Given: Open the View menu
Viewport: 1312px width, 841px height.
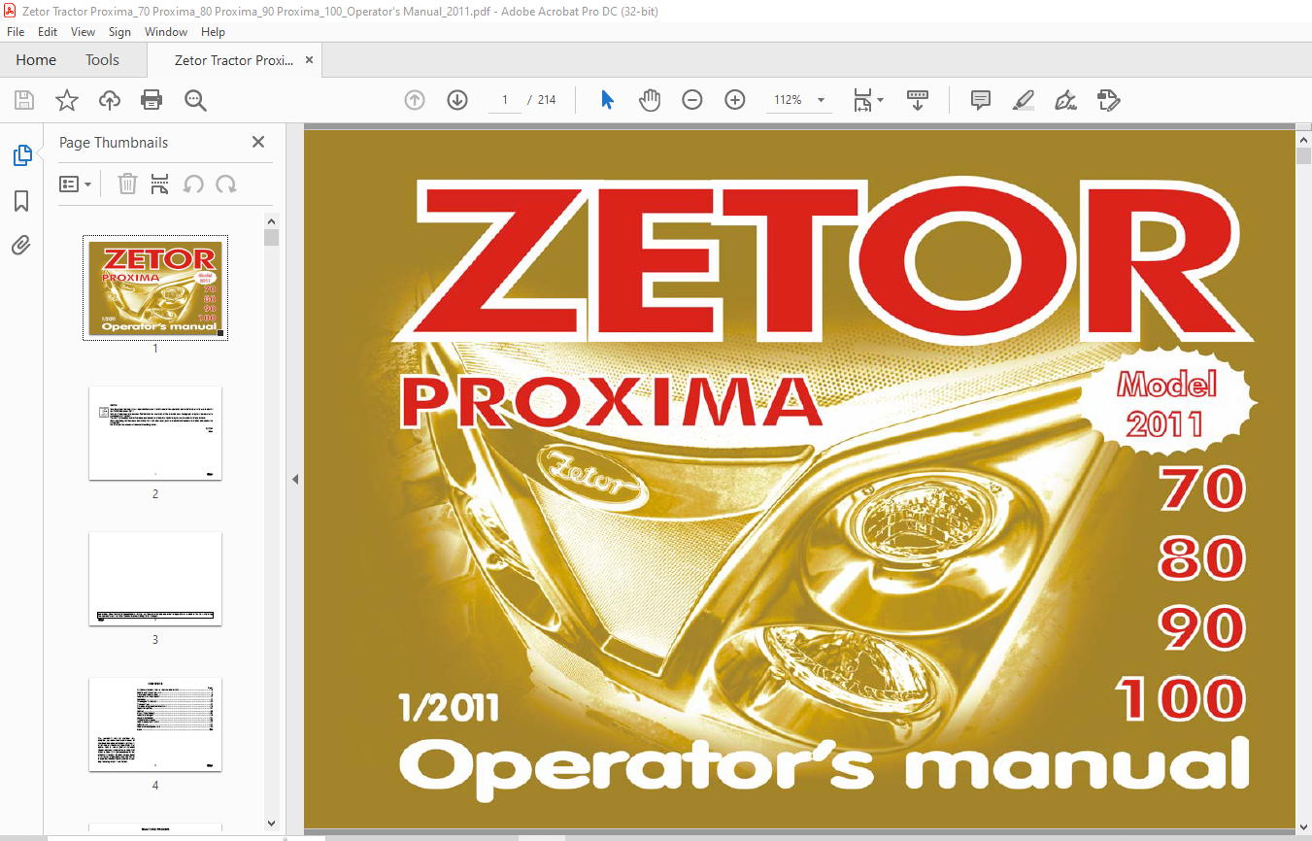Looking at the screenshot, I should coord(83,32).
